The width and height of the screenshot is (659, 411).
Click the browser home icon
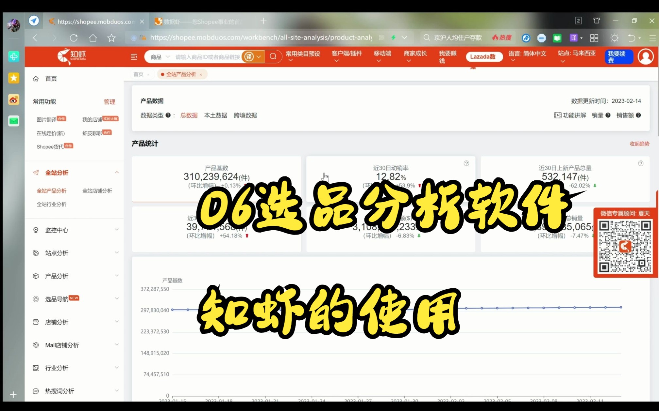point(93,38)
